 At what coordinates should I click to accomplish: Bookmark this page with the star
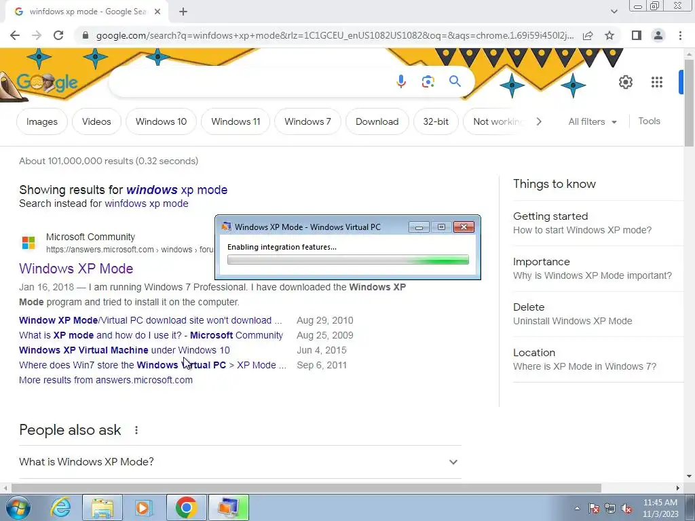[609, 35]
